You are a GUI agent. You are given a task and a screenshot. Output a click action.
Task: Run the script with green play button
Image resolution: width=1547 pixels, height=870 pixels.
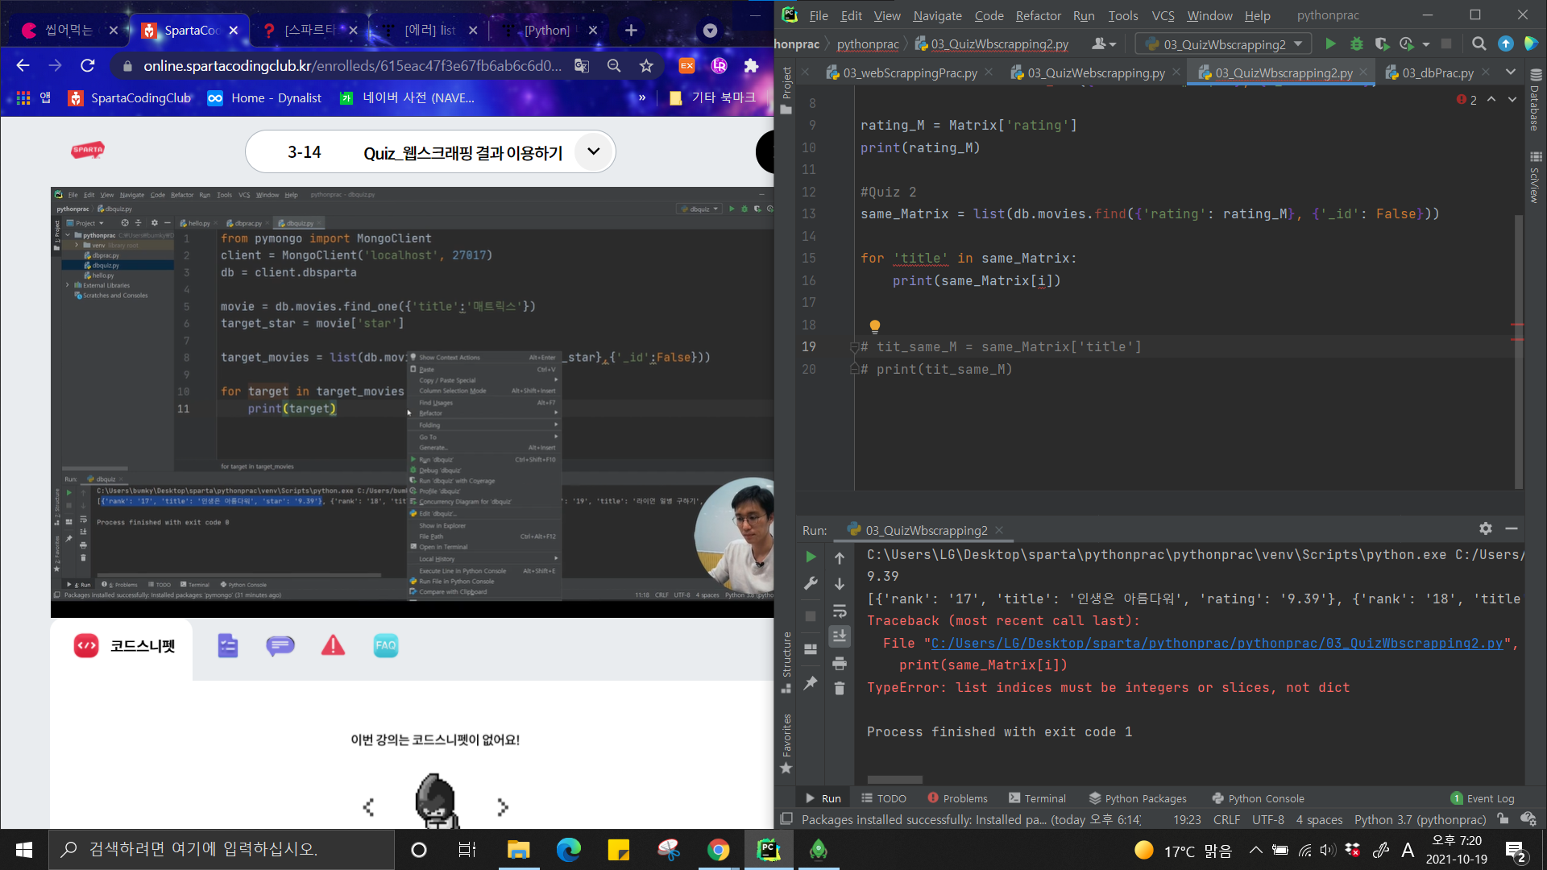pyautogui.click(x=1330, y=44)
